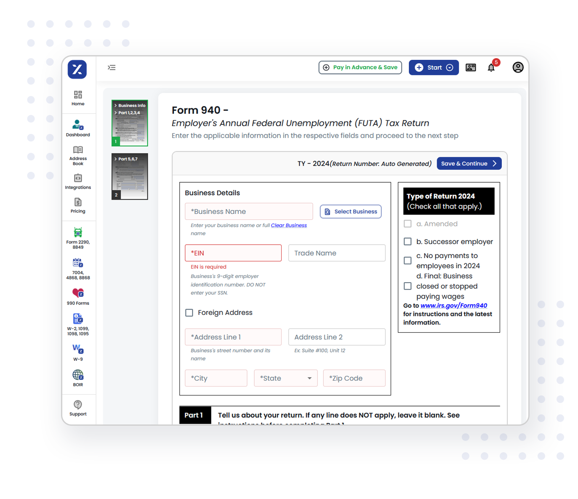Image resolution: width=578 pixels, height=499 pixels.
Task: Collapse the sidebar with the chevron icon
Action: click(x=112, y=67)
